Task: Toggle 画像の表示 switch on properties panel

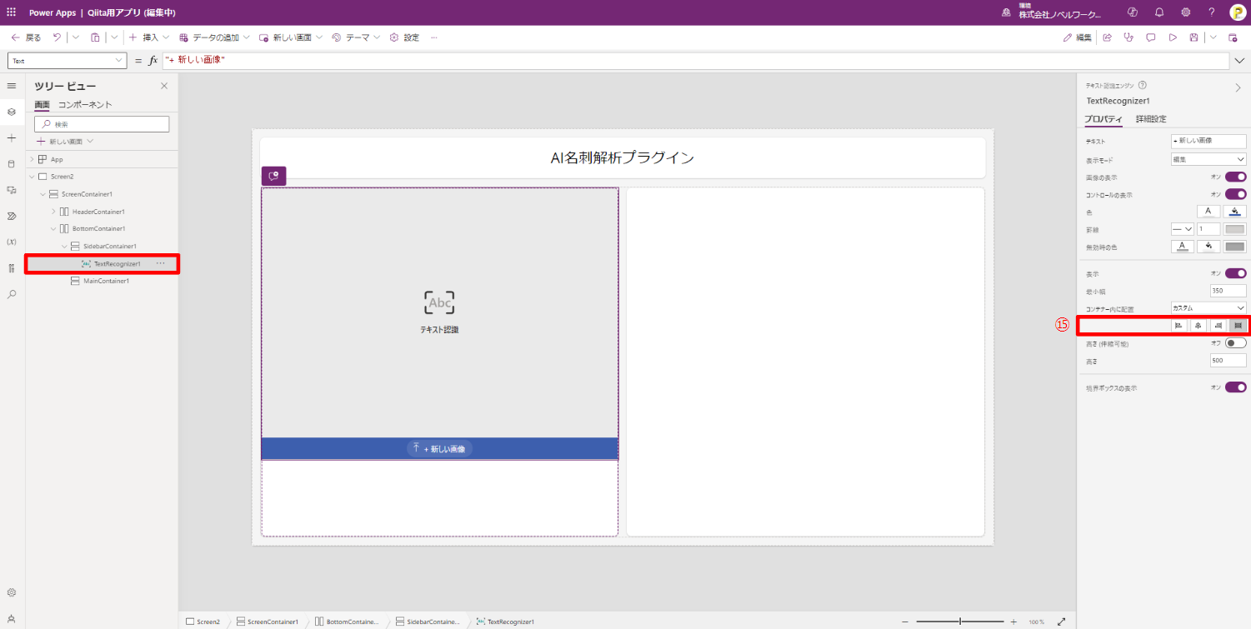Action: (x=1235, y=177)
